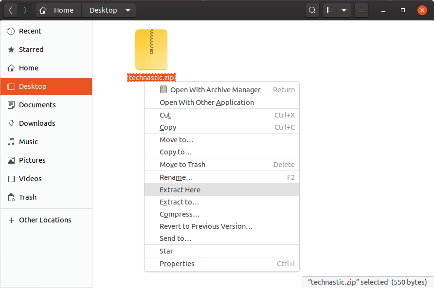The image size is (434, 288).
Task: Go back with the left arrow
Action: coord(11,10)
